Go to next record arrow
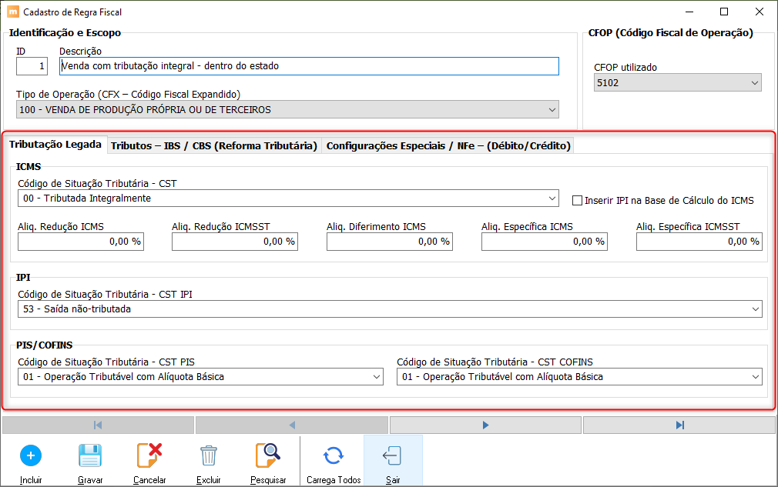 point(485,425)
